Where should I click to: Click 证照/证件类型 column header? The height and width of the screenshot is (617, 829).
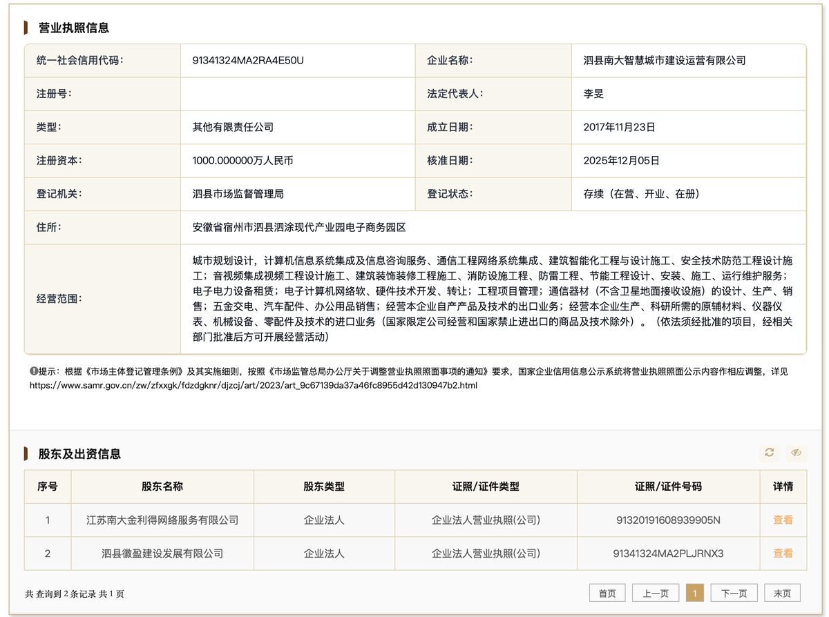486,487
